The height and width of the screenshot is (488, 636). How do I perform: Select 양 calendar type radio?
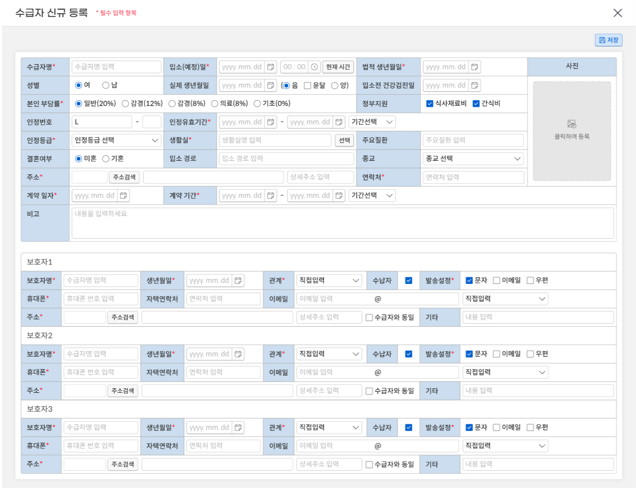coord(335,85)
